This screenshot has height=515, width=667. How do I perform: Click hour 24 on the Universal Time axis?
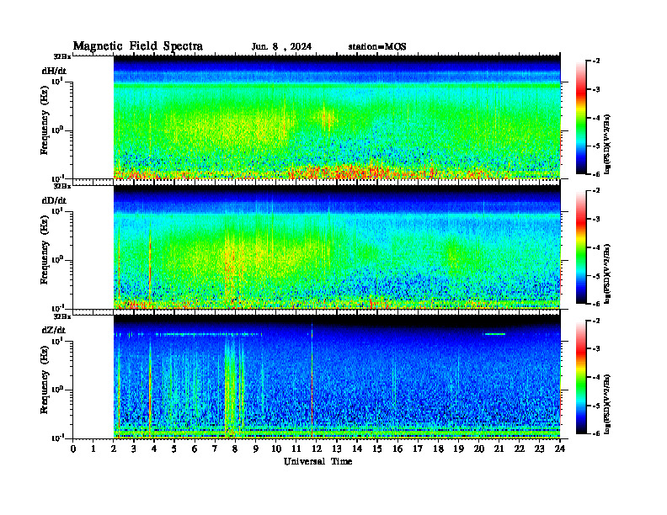[560, 449]
